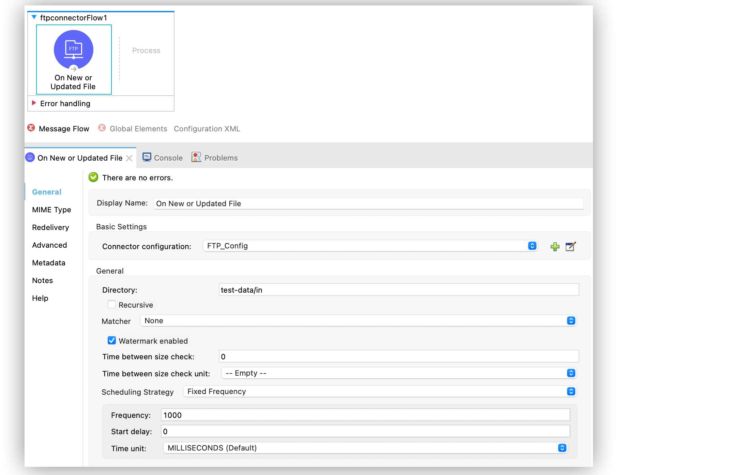The width and height of the screenshot is (730, 475).
Task: Click the Console tab icon
Action: coord(147,157)
